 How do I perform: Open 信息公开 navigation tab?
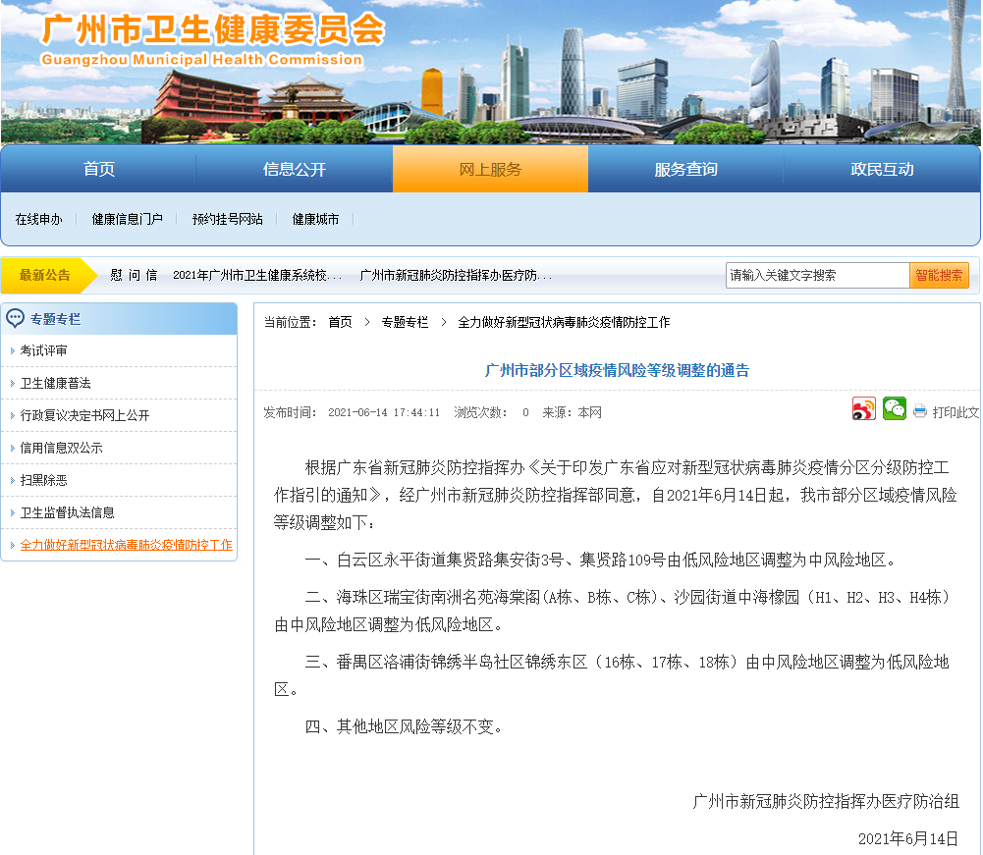coord(294,170)
